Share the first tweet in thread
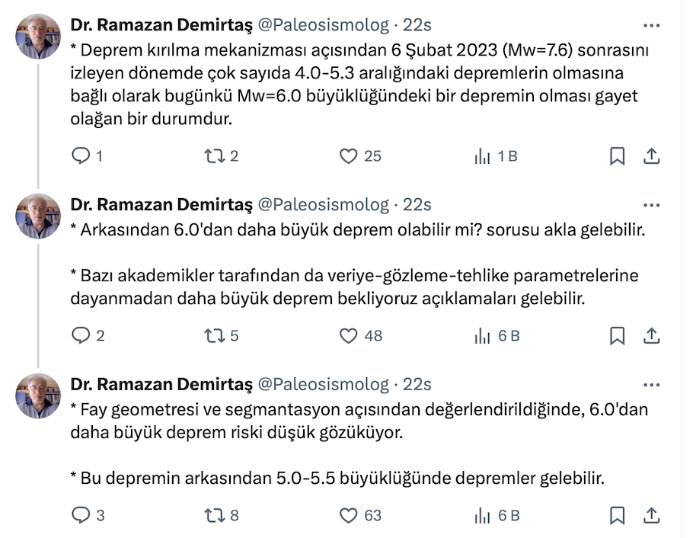 click(651, 156)
